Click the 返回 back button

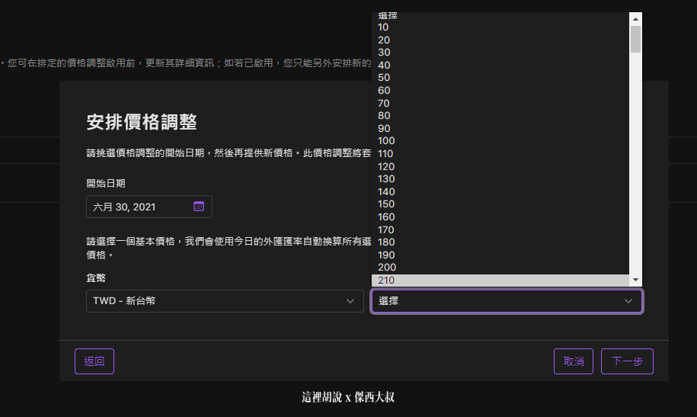(x=94, y=361)
